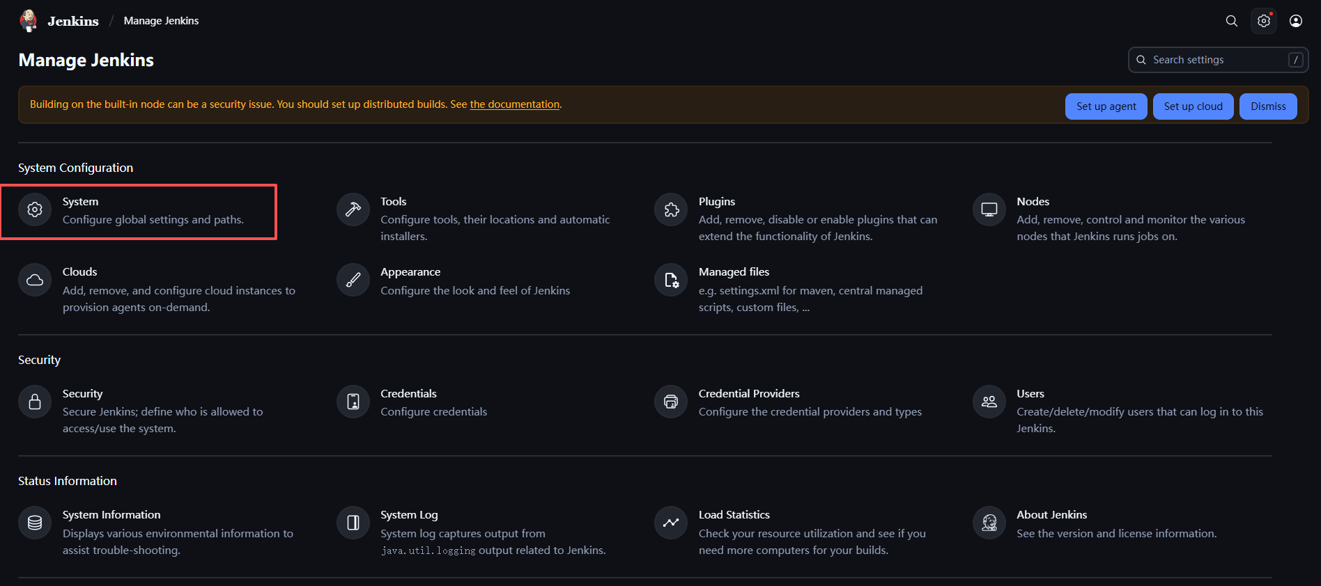
Task: Click the Nodes monitor icon
Action: click(x=989, y=209)
